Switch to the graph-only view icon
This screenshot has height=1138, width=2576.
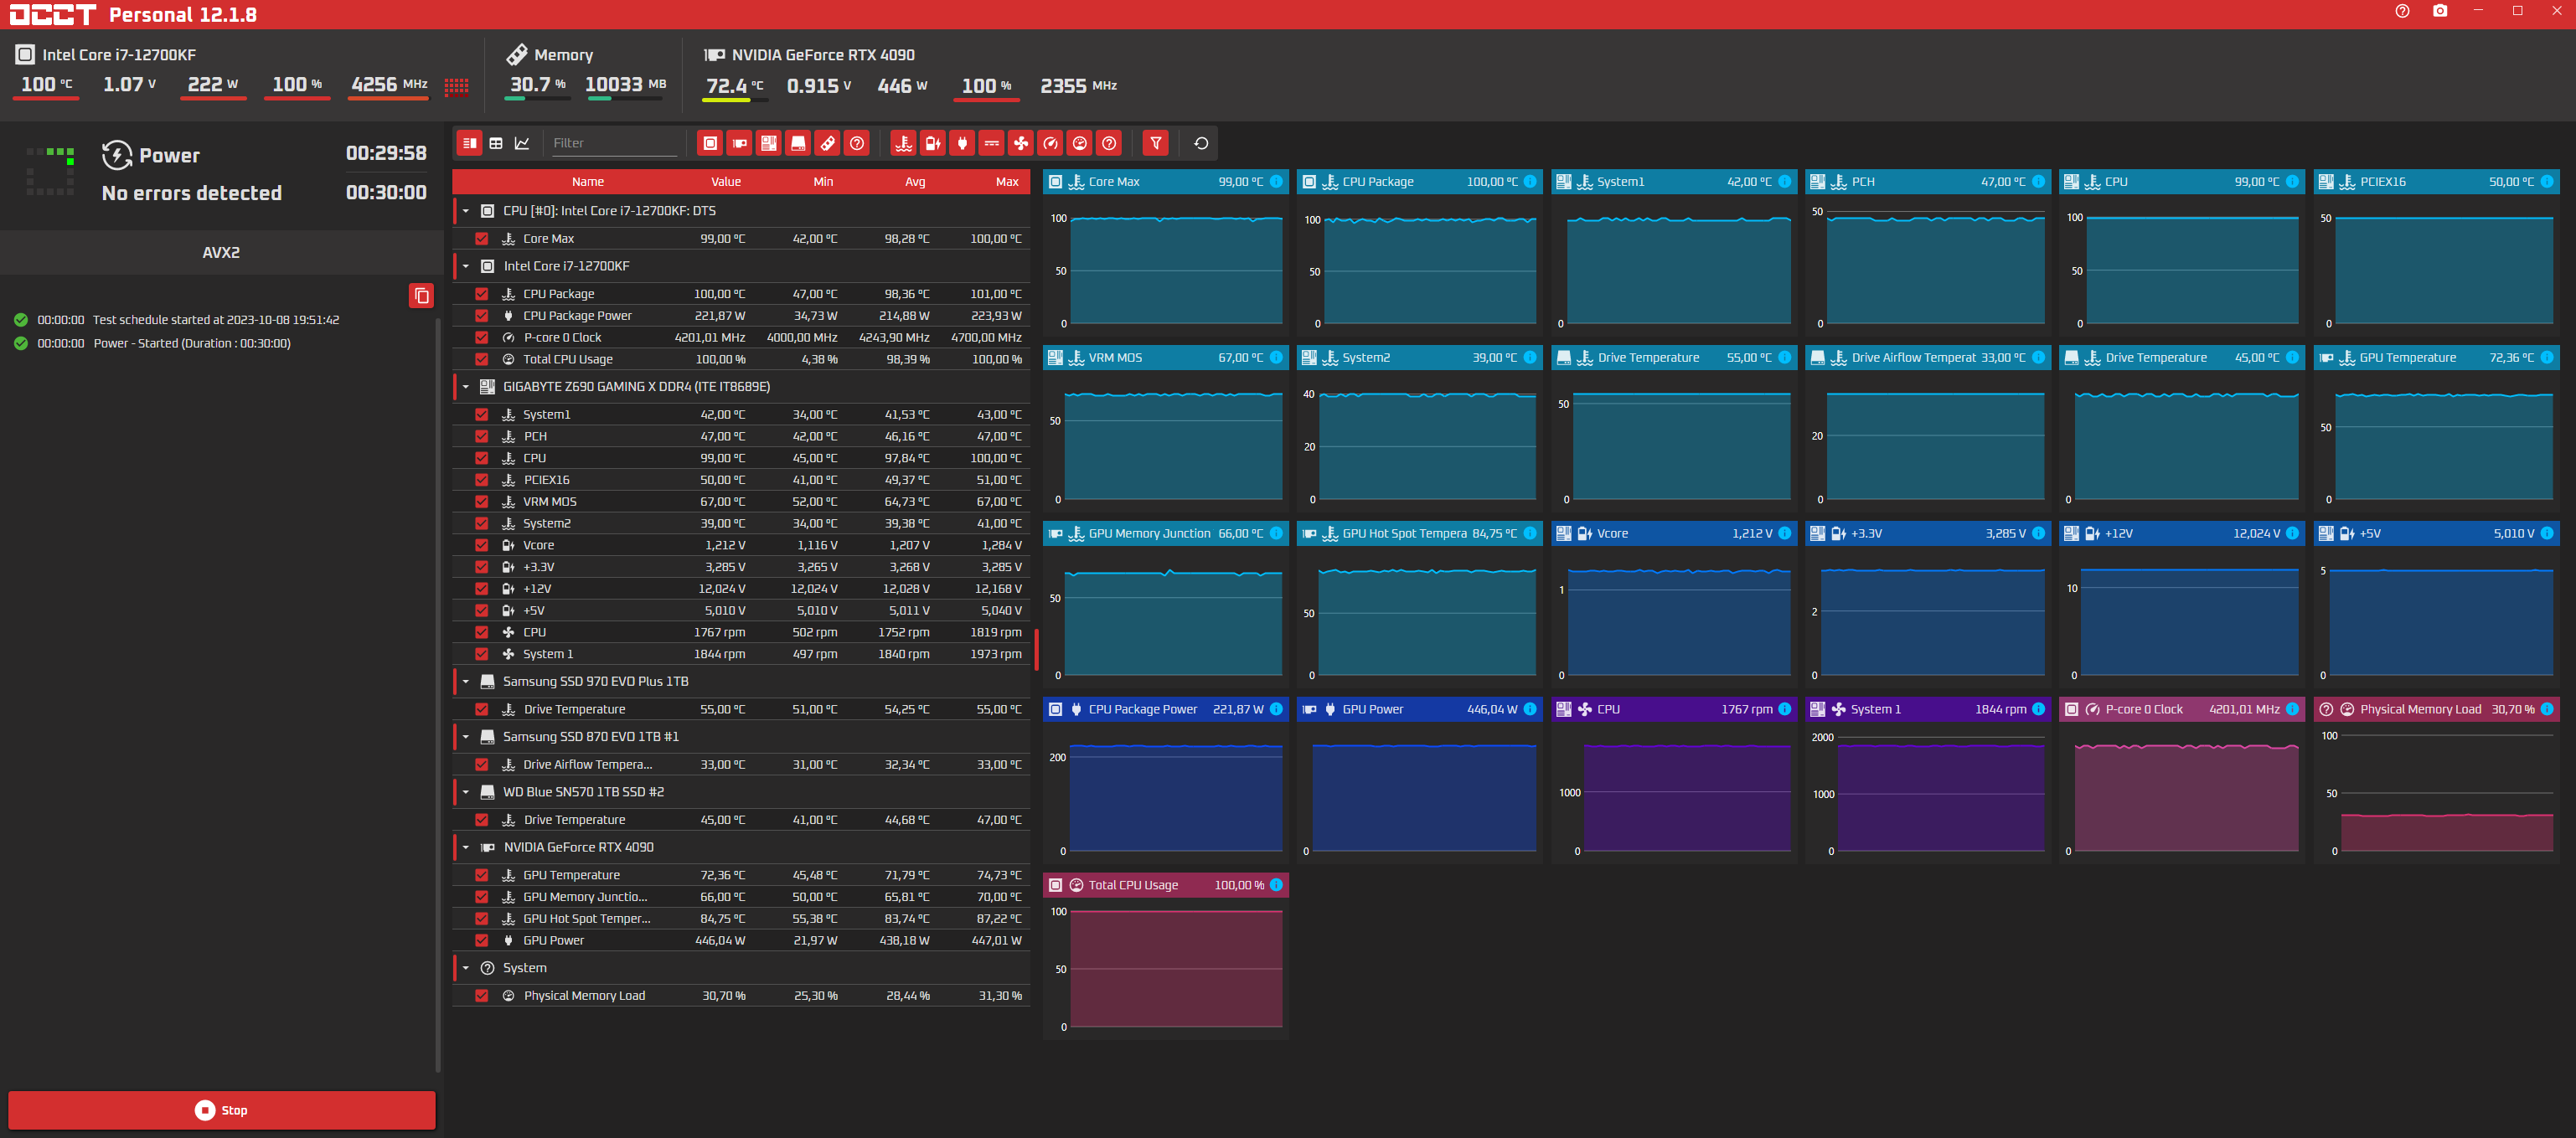click(522, 143)
